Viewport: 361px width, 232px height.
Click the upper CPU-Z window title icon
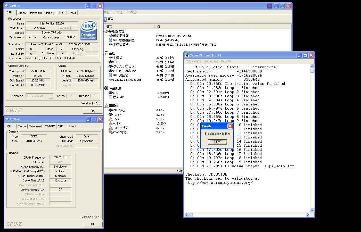point(7,6)
